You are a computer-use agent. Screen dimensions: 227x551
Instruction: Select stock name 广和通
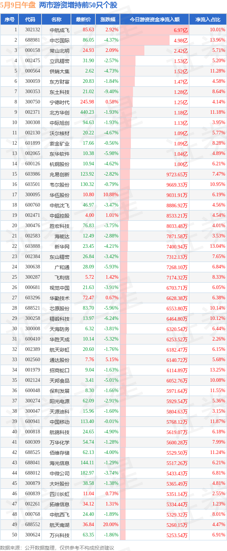click(62, 267)
